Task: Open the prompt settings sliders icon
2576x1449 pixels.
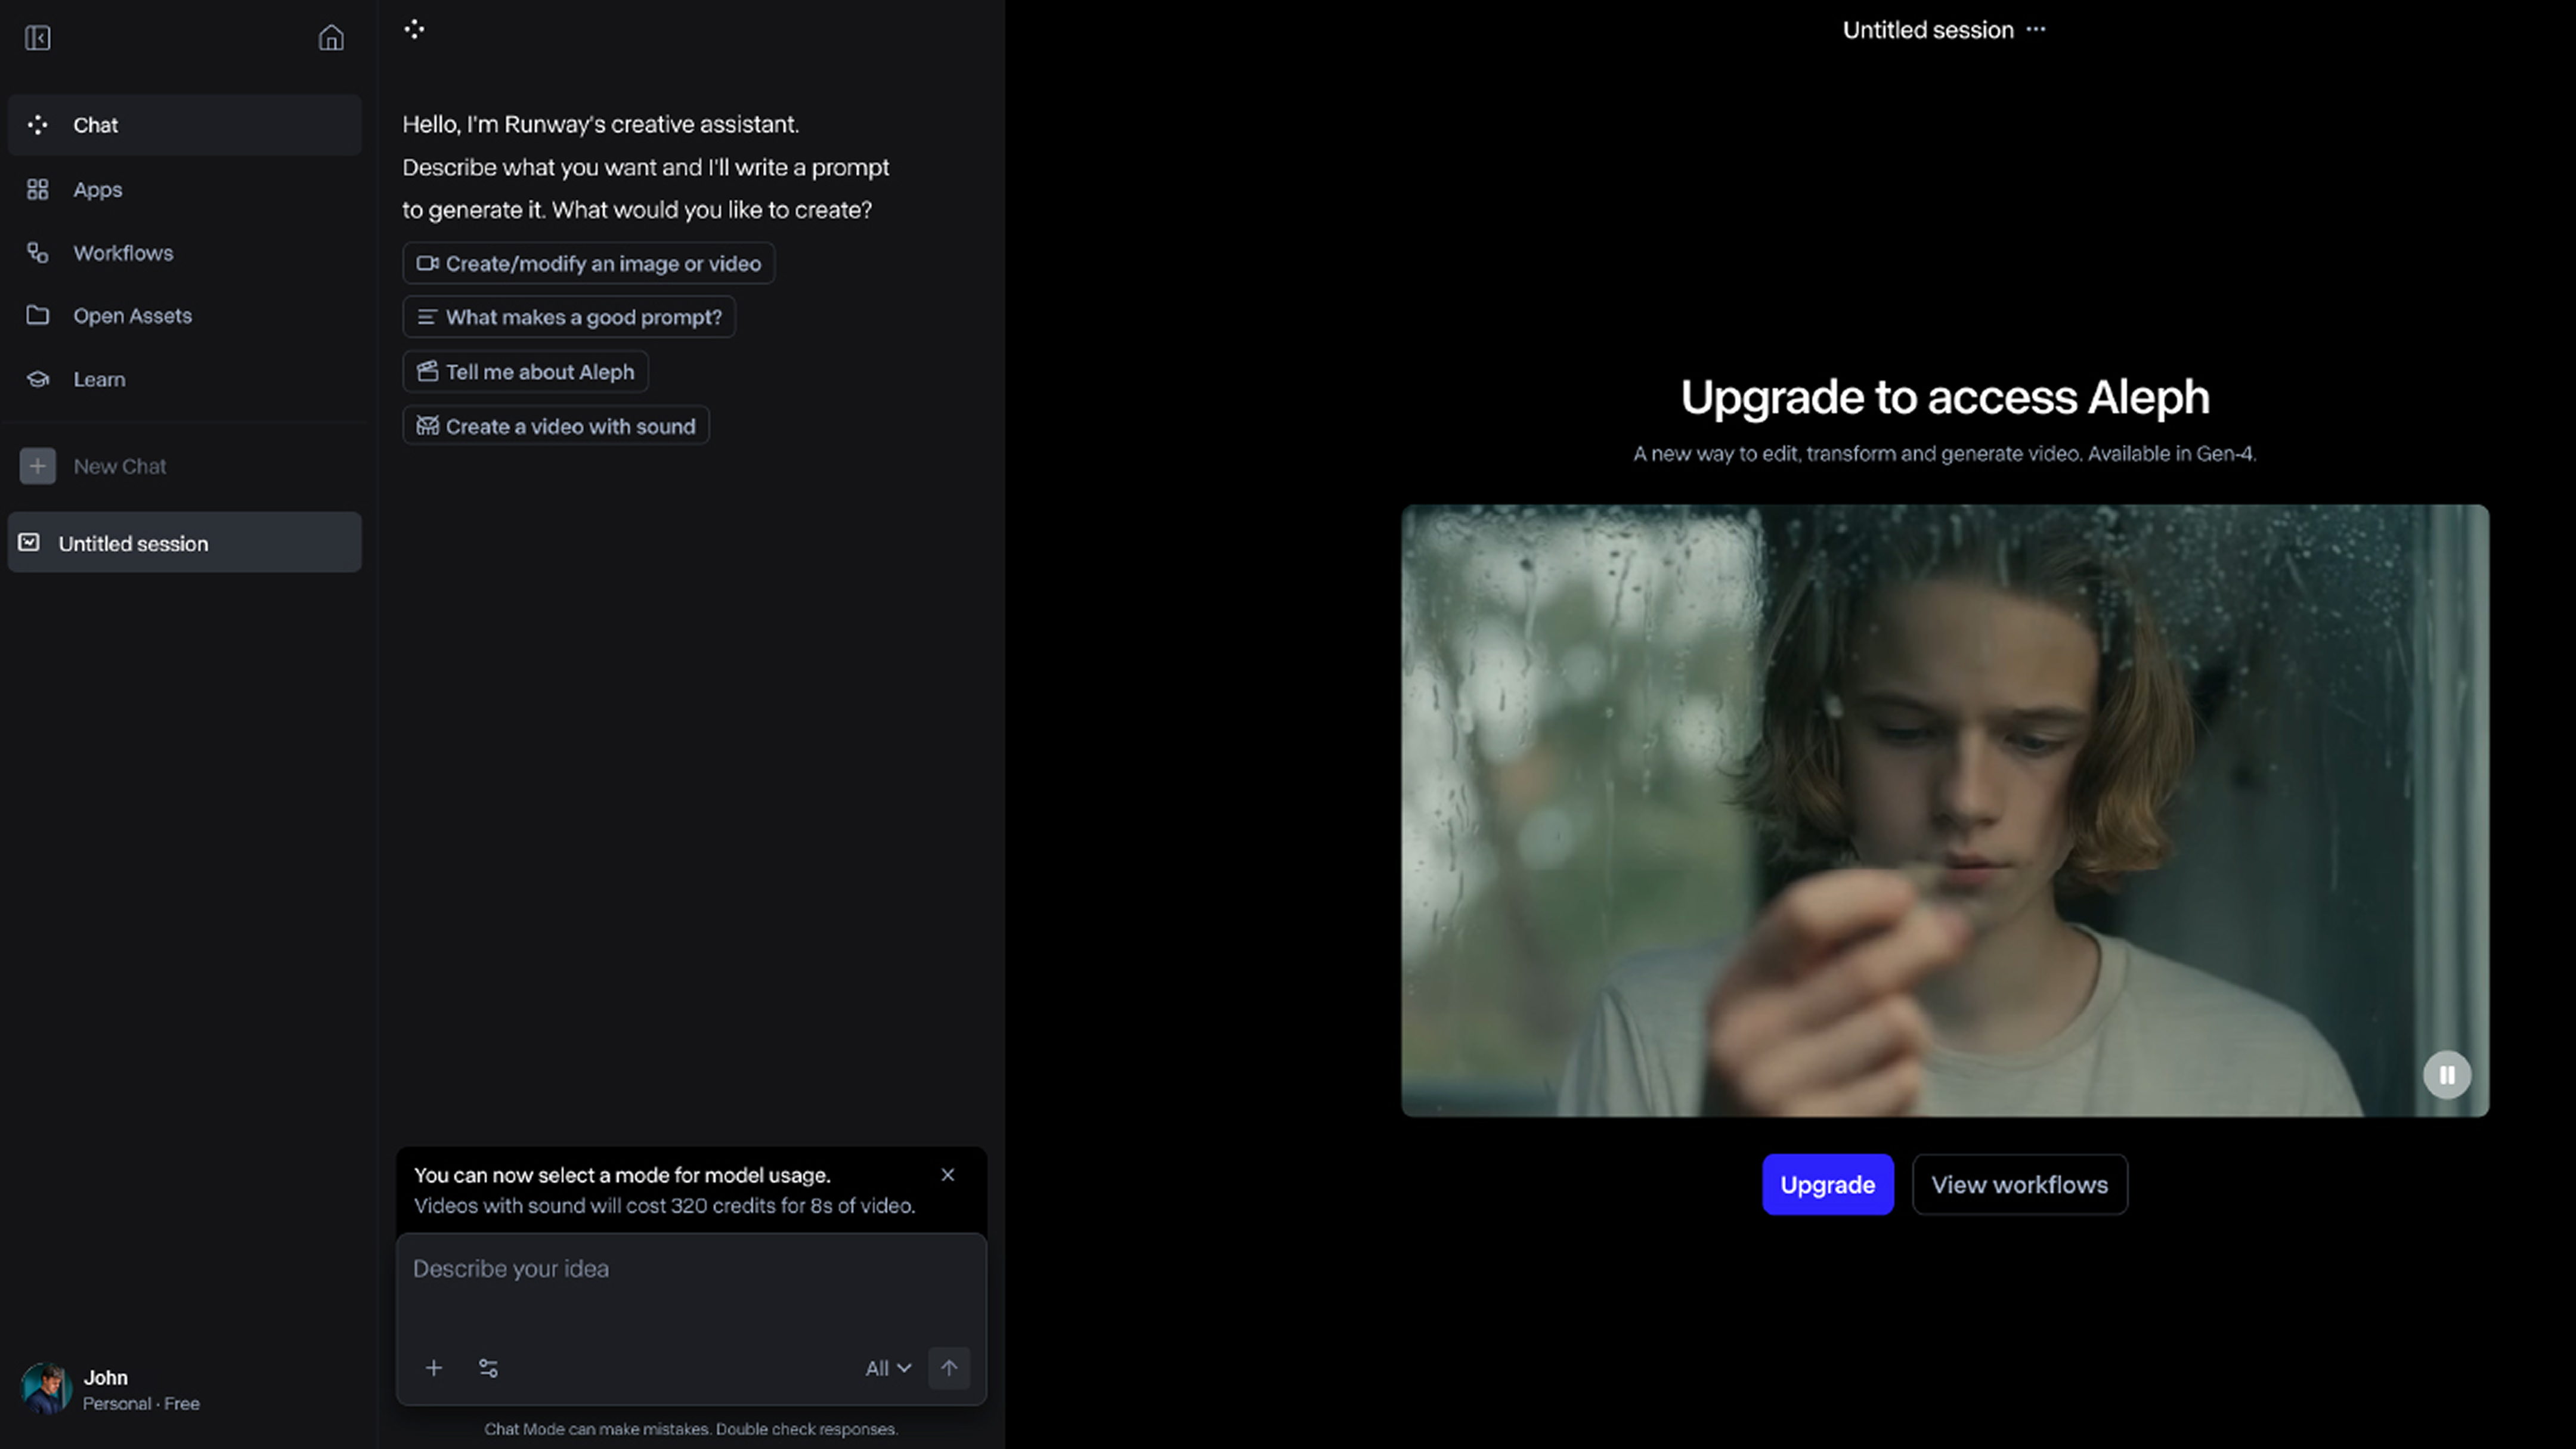Action: pyautogui.click(x=488, y=1367)
